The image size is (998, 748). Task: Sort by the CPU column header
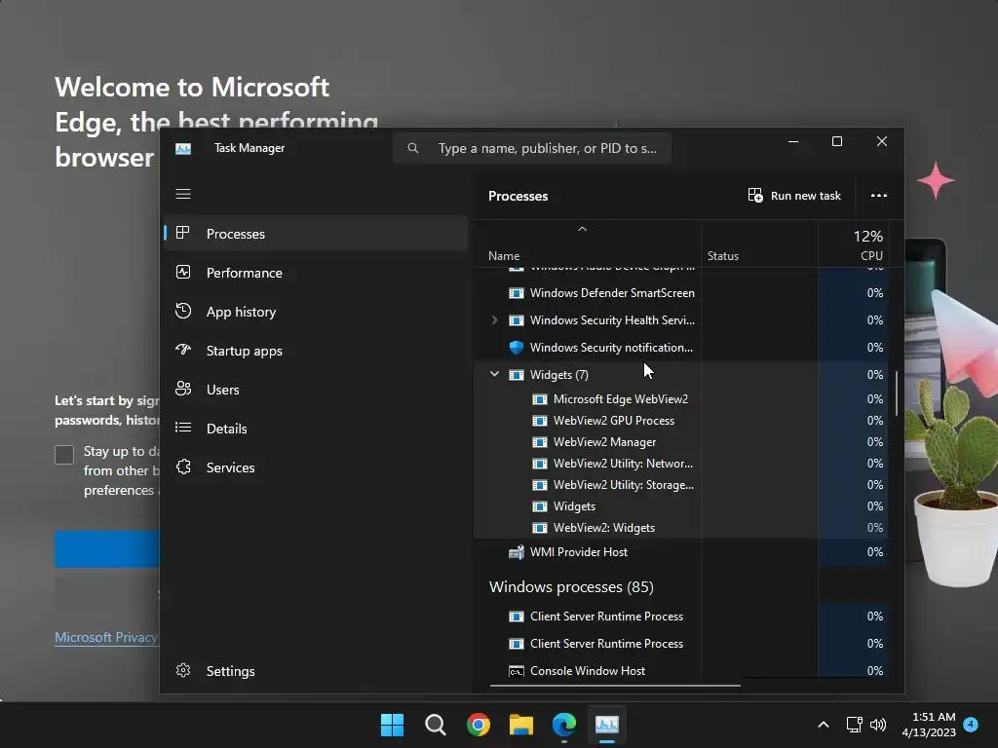[x=854, y=245]
